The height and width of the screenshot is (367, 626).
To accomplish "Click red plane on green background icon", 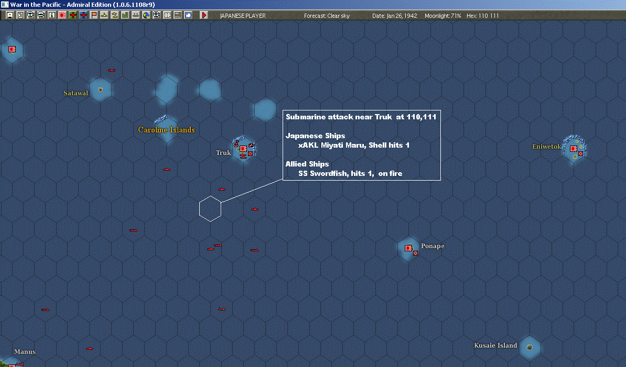I will point(73,15).
